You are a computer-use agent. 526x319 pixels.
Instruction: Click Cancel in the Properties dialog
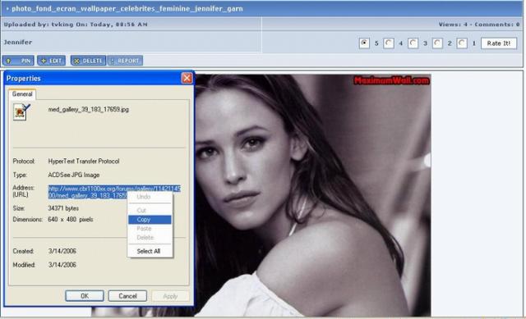pos(127,296)
